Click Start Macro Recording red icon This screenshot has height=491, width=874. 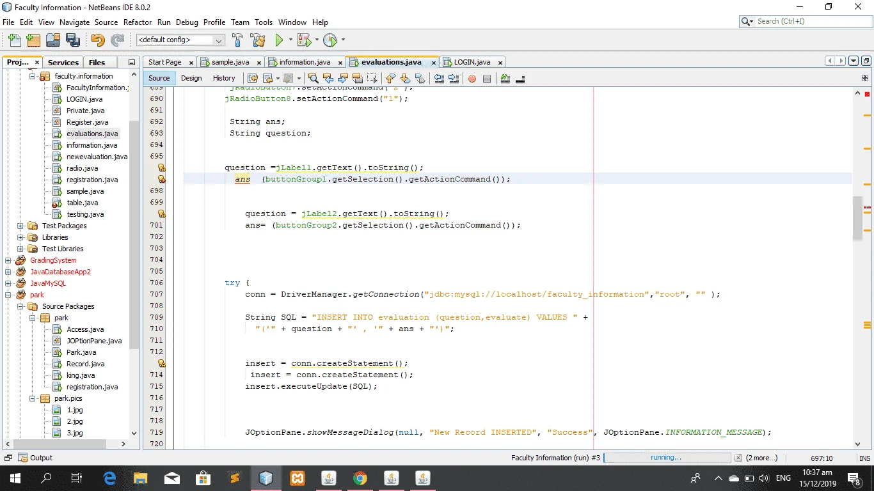coord(472,79)
